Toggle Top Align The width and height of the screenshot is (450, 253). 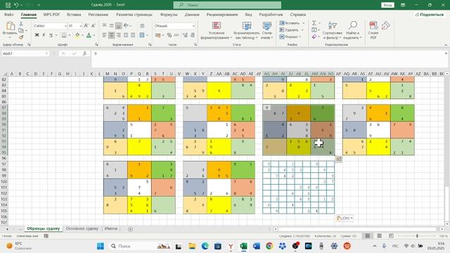pos(105,26)
